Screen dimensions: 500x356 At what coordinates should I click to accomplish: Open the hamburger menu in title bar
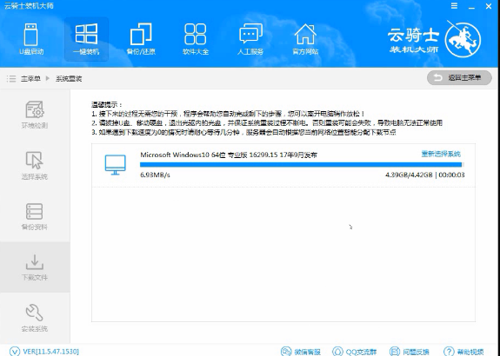[x=454, y=6]
